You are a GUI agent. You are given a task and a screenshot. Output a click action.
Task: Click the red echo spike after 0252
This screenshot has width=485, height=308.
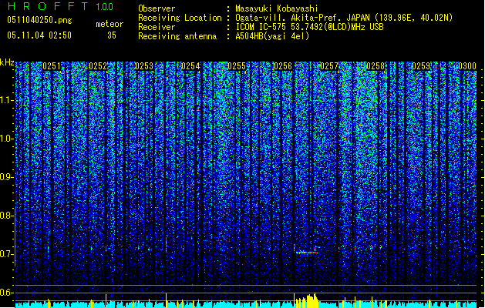tap(106, 248)
